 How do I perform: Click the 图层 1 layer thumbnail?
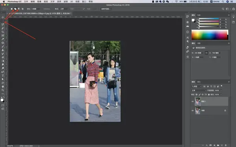pyautogui.click(x=197, y=102)
